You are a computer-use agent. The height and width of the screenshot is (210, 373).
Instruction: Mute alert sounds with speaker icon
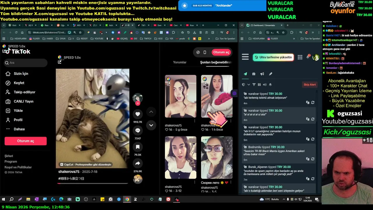[x=265, y=85]
